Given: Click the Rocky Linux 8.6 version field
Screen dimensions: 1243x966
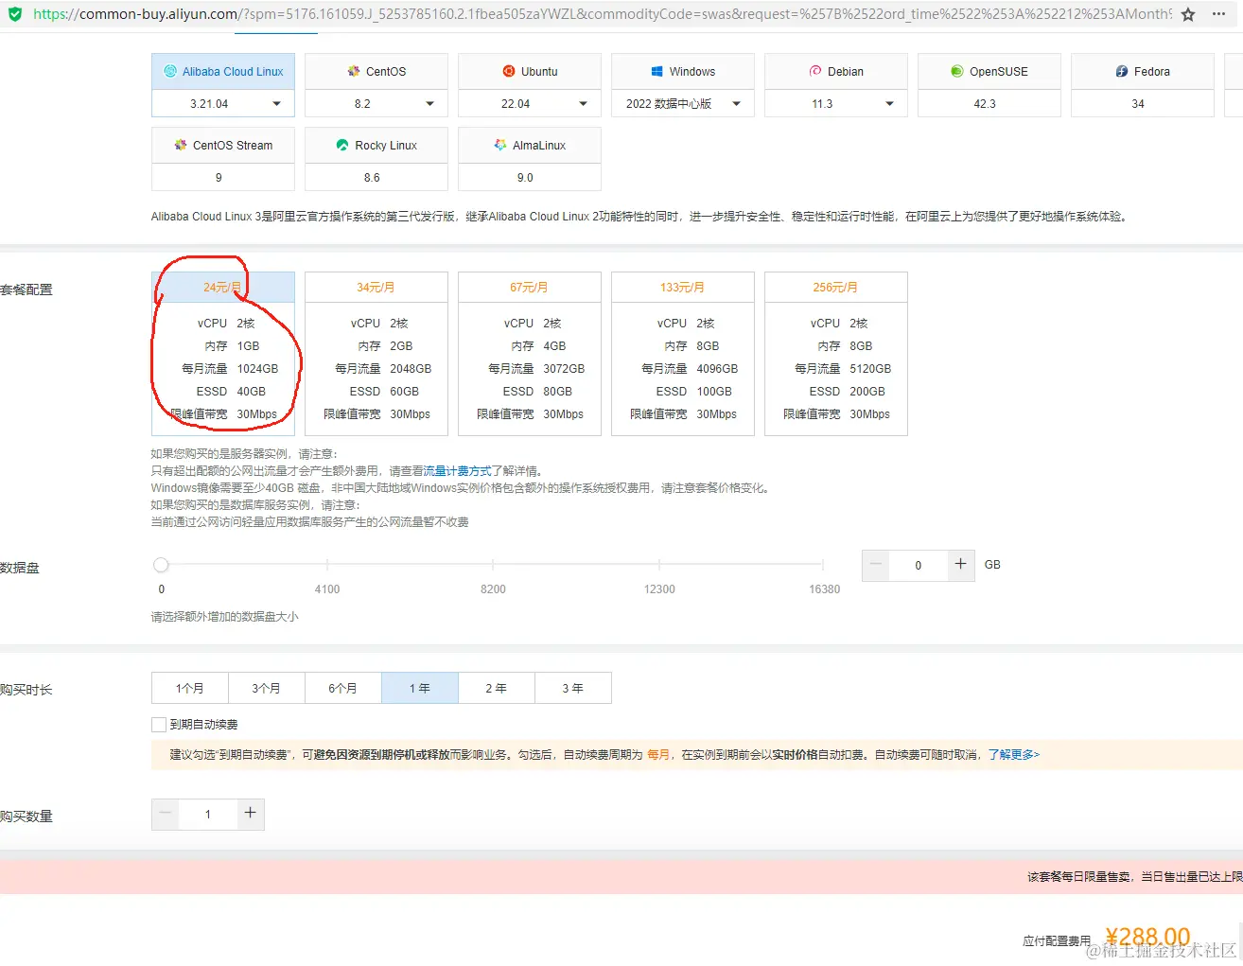Looking at the screenshot, I should (376, 178).
